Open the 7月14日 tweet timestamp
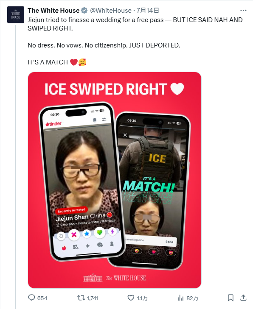This screenshot has width=253, height=309. coord(148,11)
